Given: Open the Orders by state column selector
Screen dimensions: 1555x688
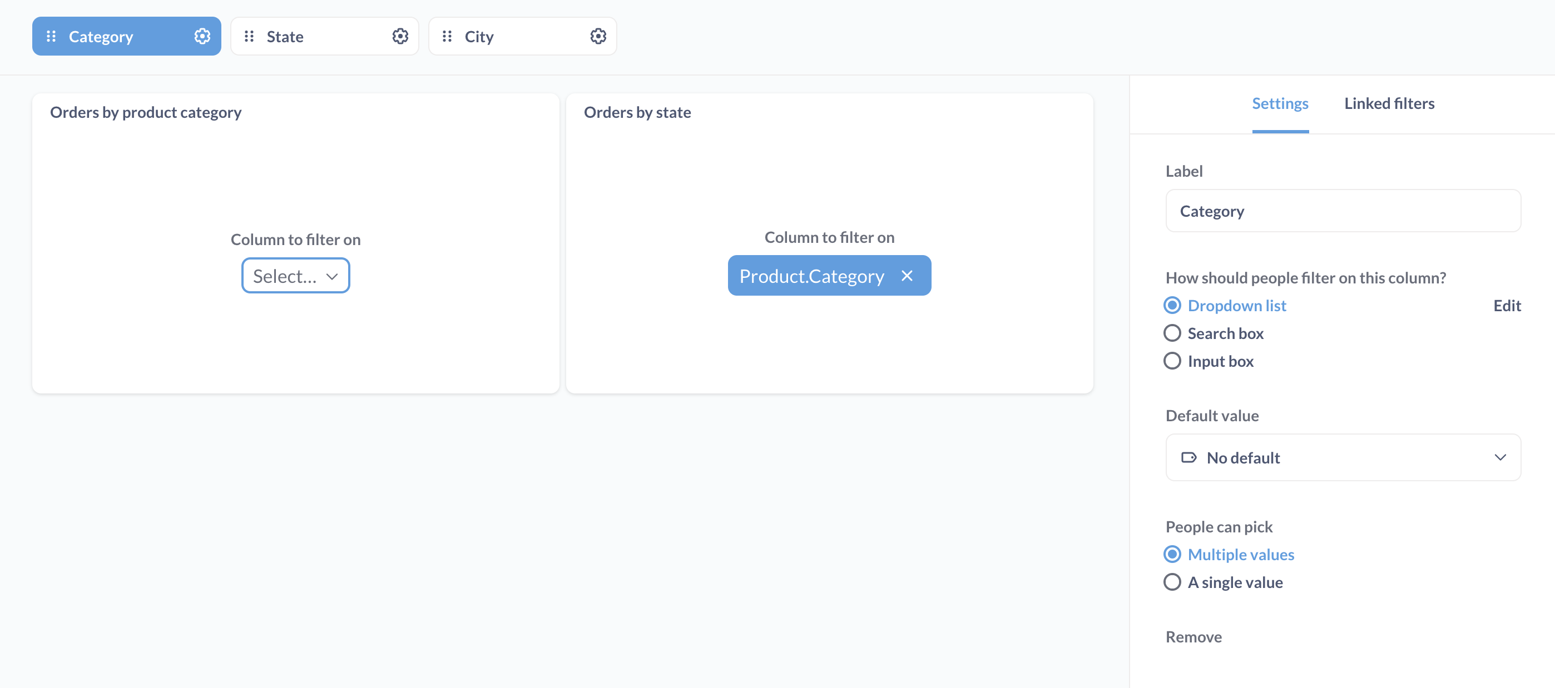Looking at the screenshot, I should tap(829, 276).
